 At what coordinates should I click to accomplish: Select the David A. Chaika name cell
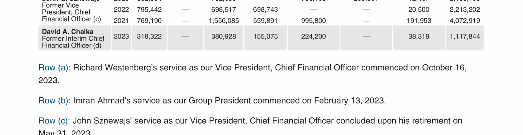point(75,38)
